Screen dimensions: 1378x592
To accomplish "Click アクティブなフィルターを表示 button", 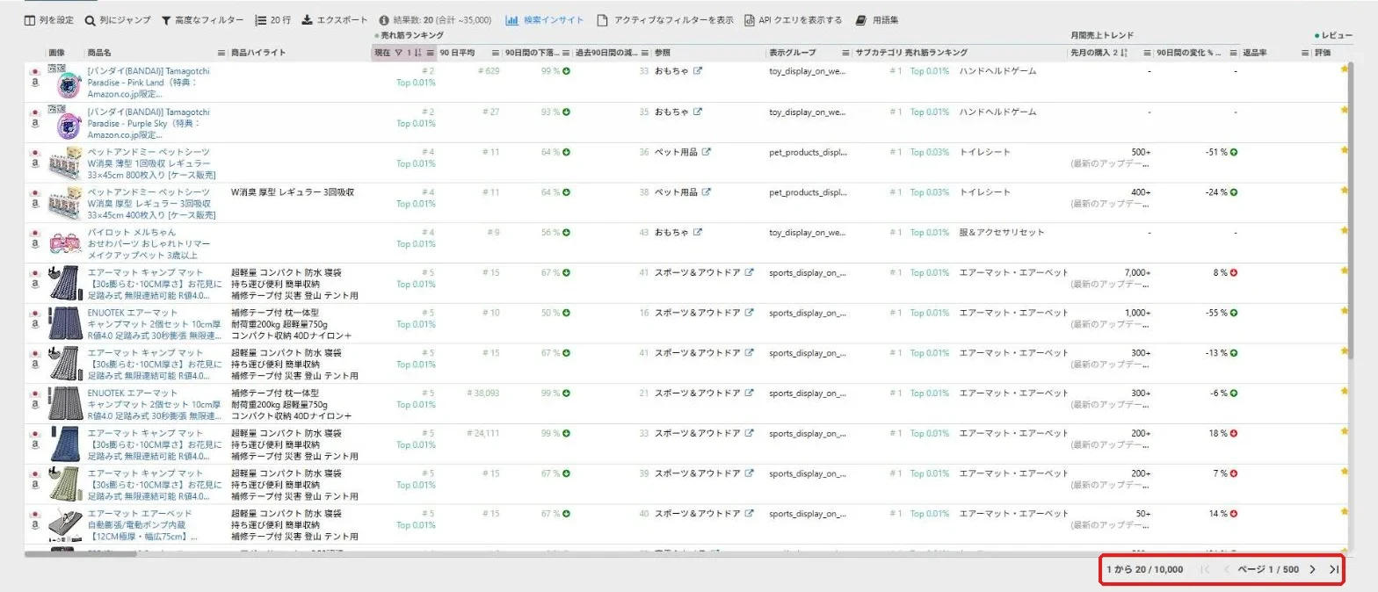I will 664,19.
